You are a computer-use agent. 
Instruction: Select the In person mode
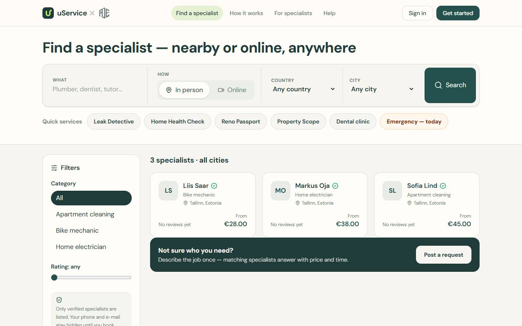pos(184,90)
